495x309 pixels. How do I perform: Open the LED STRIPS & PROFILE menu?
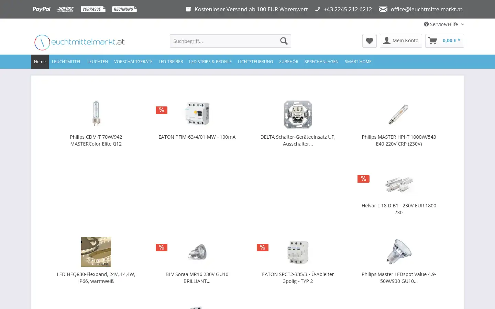tap(210, 62)
